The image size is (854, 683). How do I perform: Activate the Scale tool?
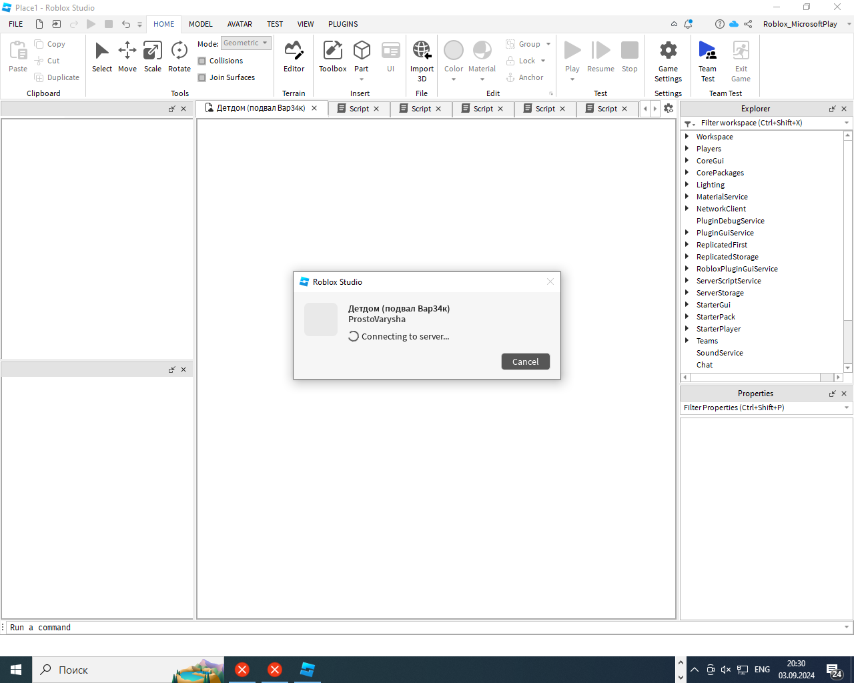(x=153, y=57)
